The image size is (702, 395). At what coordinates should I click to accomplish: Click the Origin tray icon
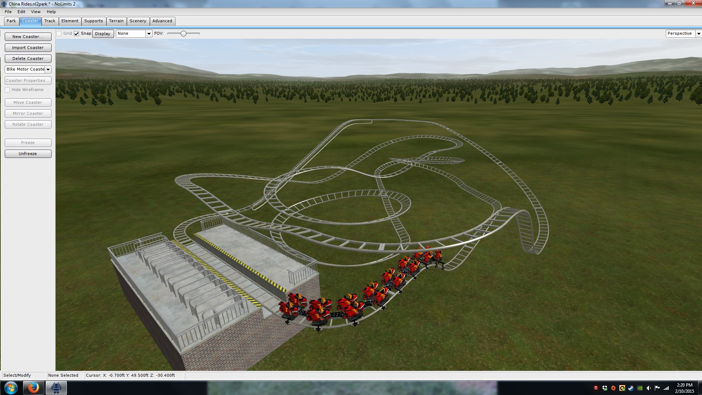pos(614,388)
